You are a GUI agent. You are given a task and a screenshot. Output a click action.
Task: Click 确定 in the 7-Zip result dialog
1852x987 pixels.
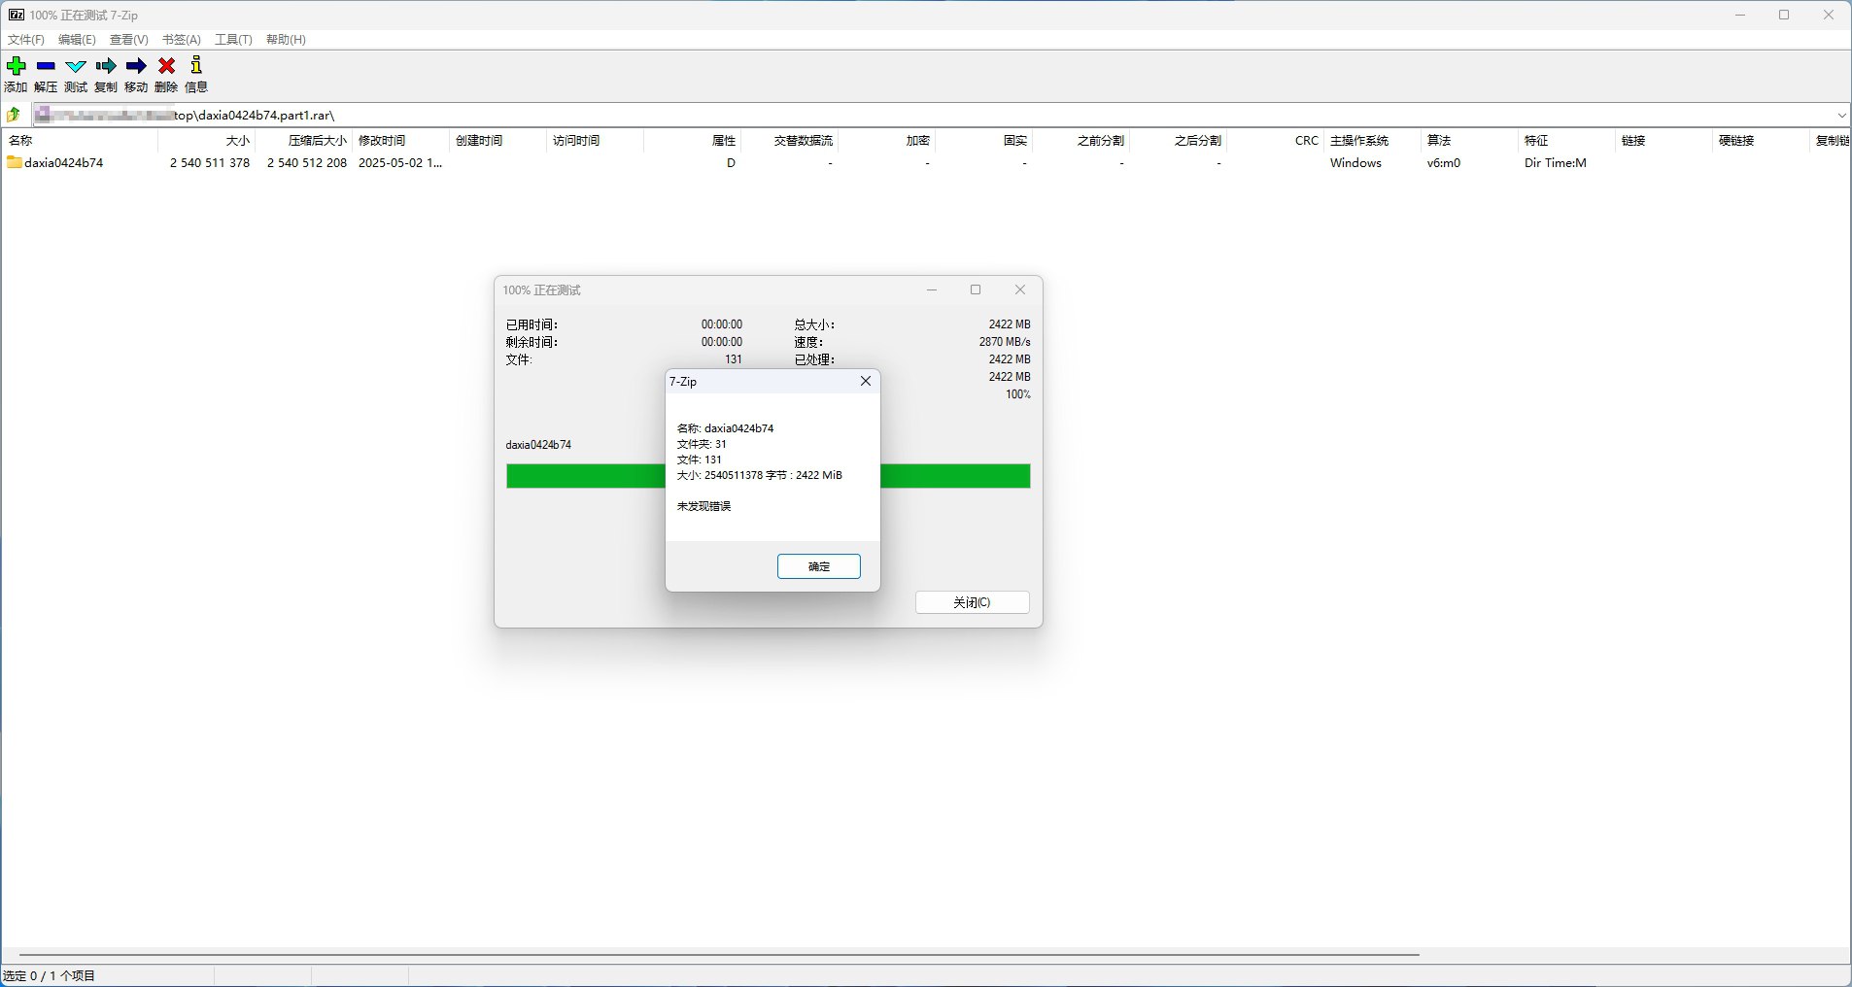click(x=819, y=566)
